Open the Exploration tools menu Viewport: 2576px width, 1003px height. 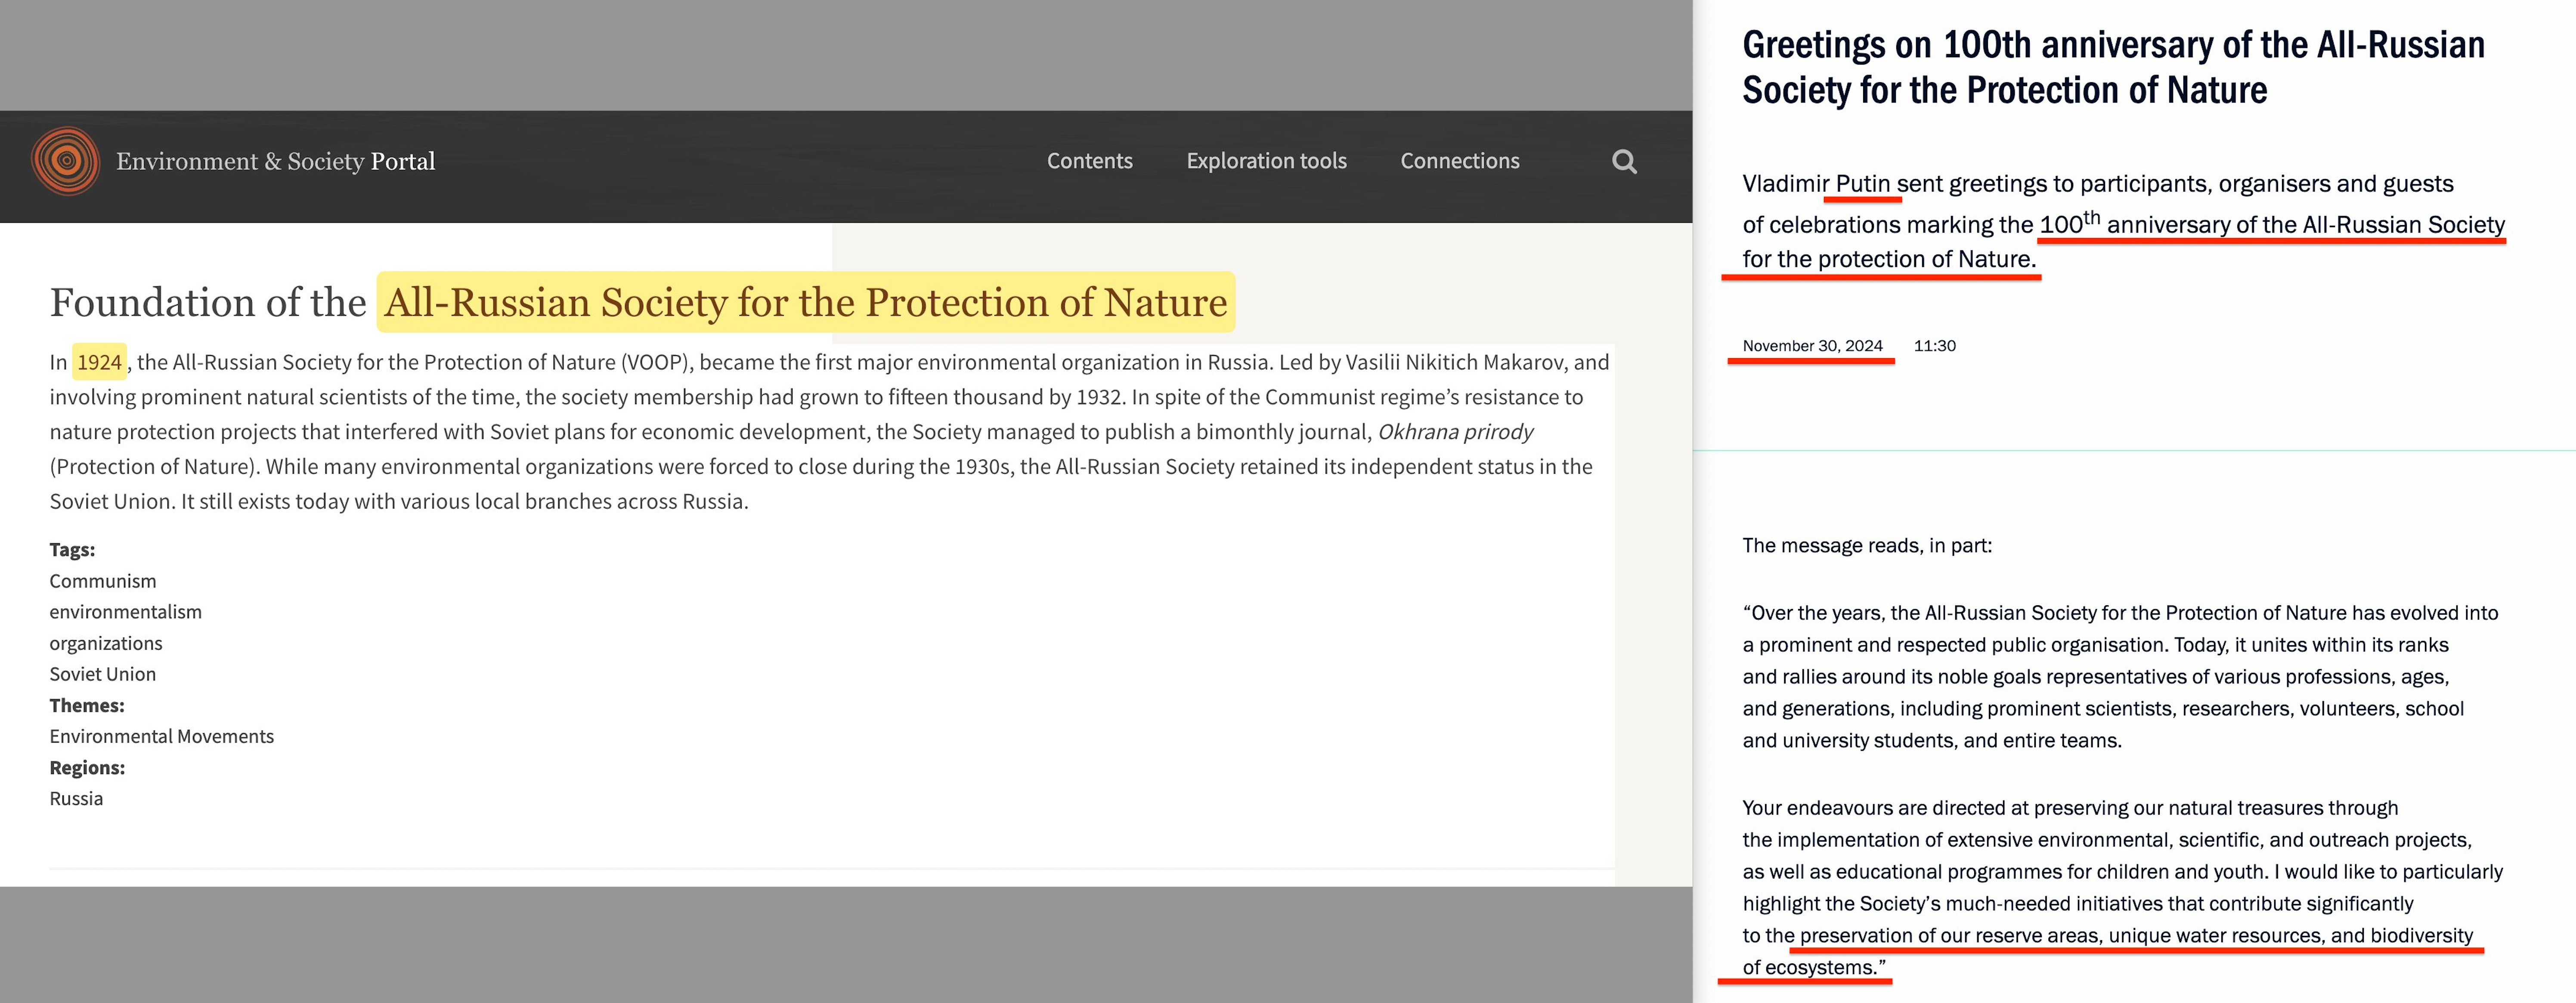point(1266,161)
